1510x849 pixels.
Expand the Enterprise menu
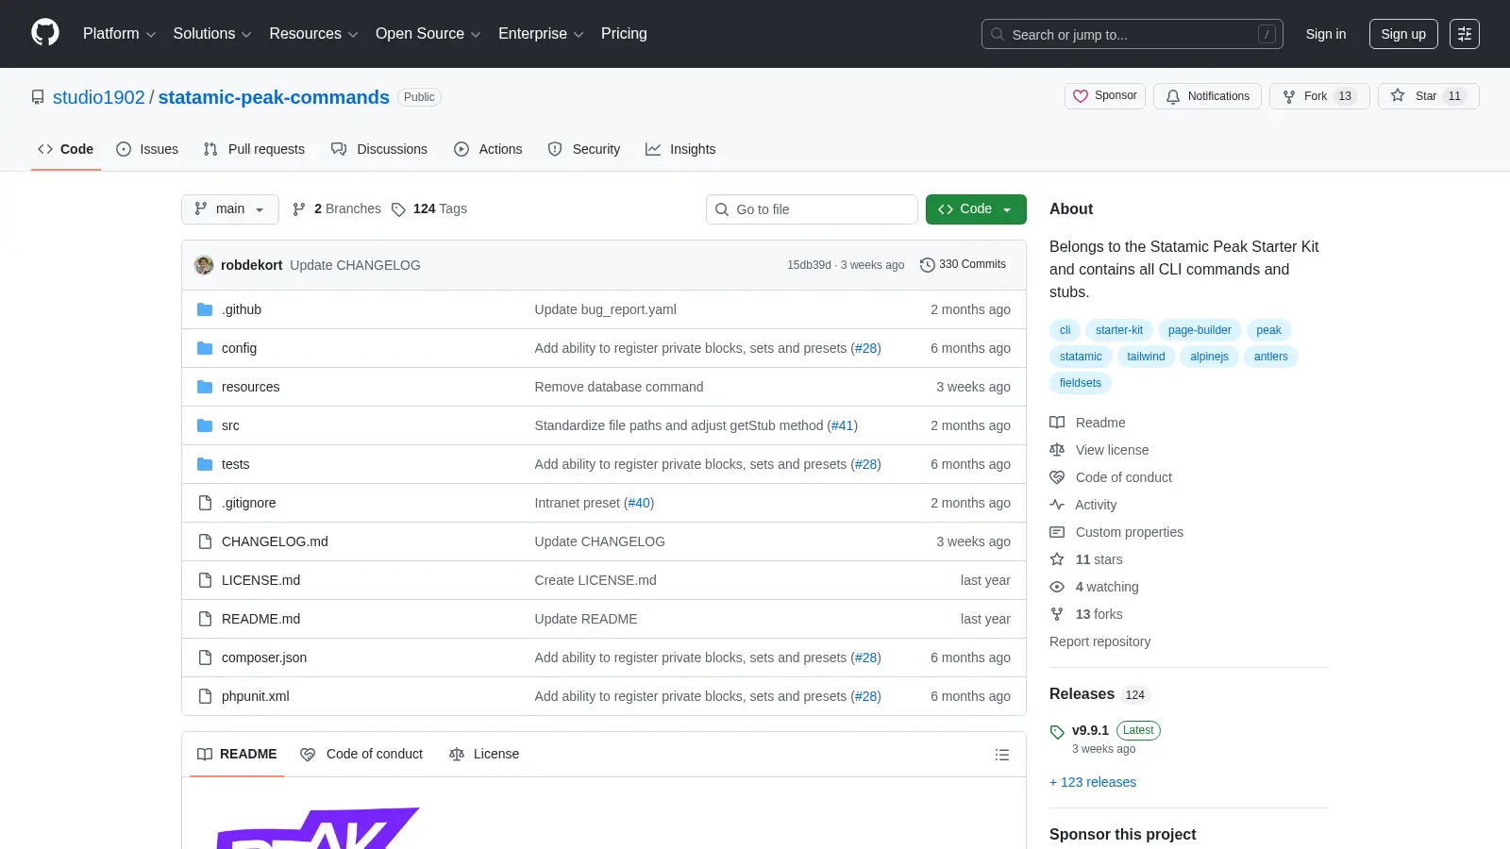[541, 34]
